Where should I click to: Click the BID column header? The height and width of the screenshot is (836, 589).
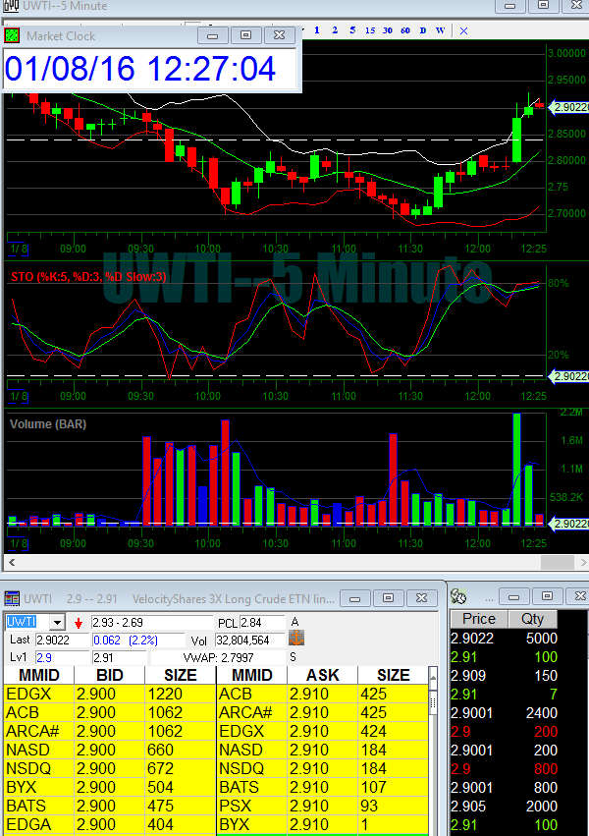pos(110,675)
